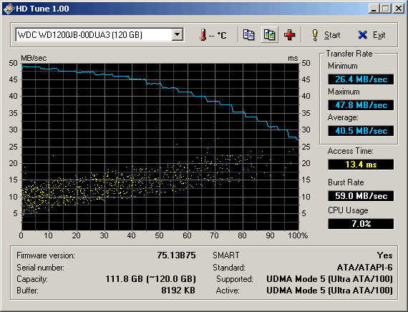408x312 pixels.
Task: Expand the drive selection dropdown arrow
Action: tap(178, 34)
